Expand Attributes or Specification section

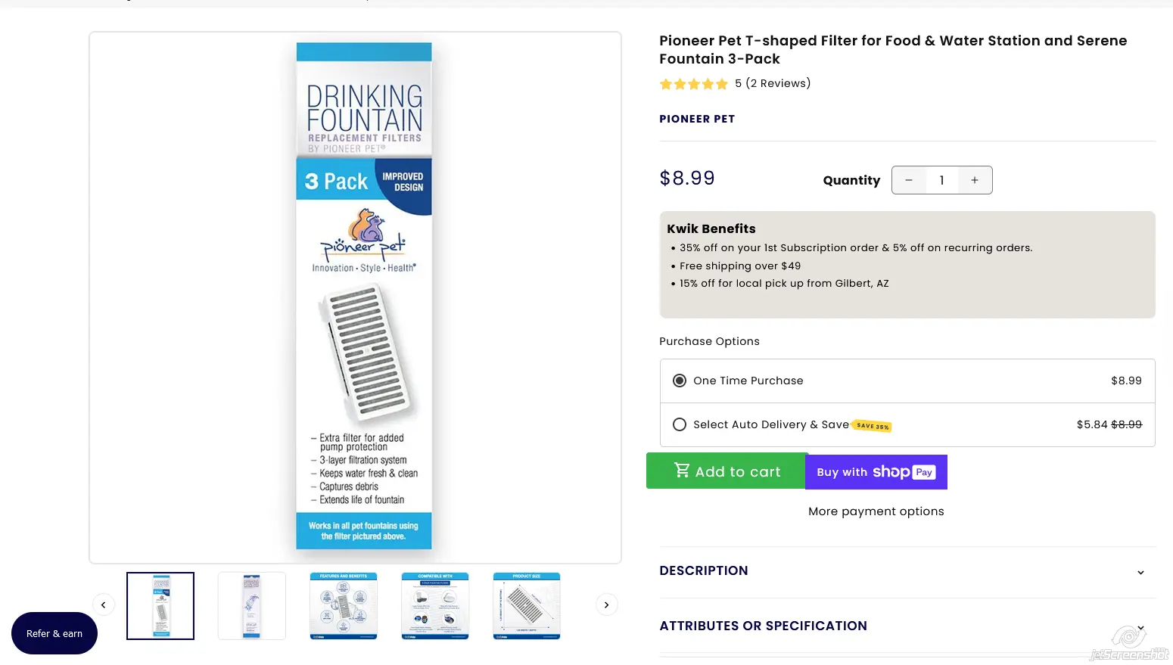coord(763,626)
